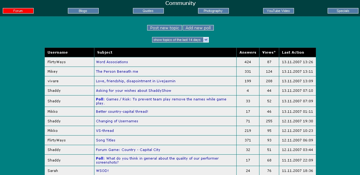The image size is (360, 175).
Task: Open Love, friendship, disapointment in Livejasmin
Action: point(136,81)
